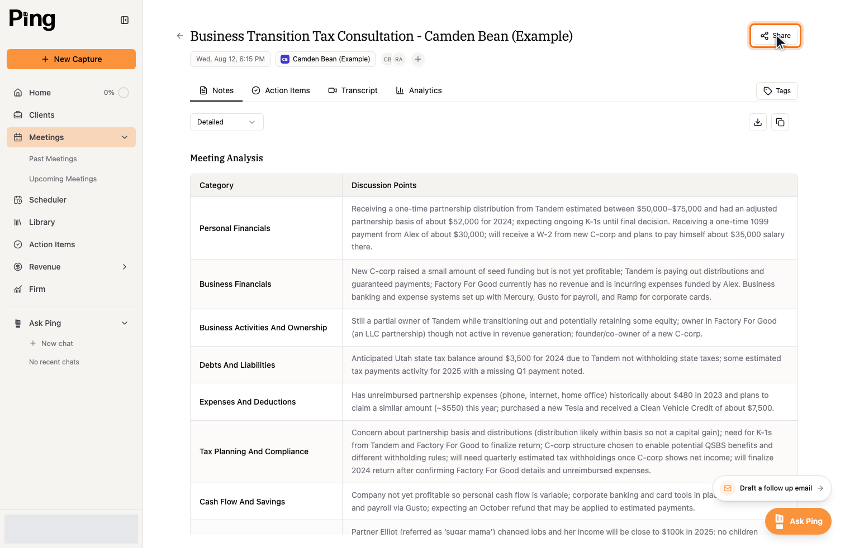Screen dimensions: 845x548
Task: Collapse the Ask Ping sidebar section
Action: (x=125, y=323)
